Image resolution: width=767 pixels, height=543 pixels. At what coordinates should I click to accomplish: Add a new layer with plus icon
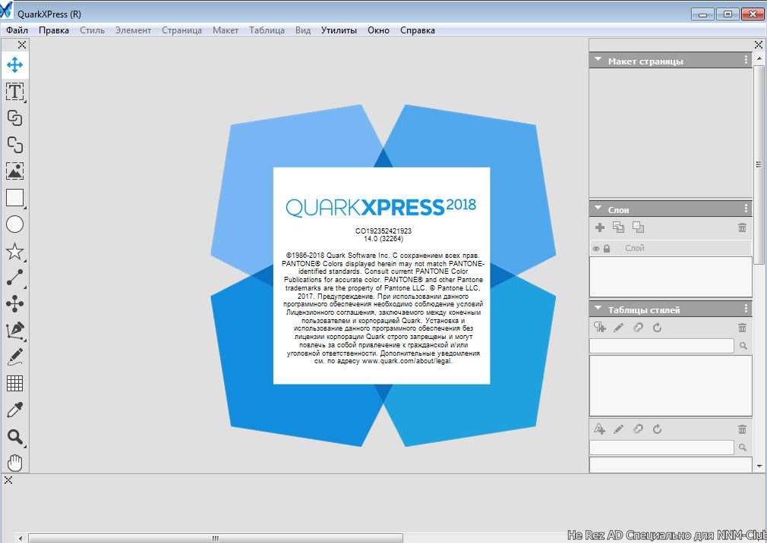[600, 228]
